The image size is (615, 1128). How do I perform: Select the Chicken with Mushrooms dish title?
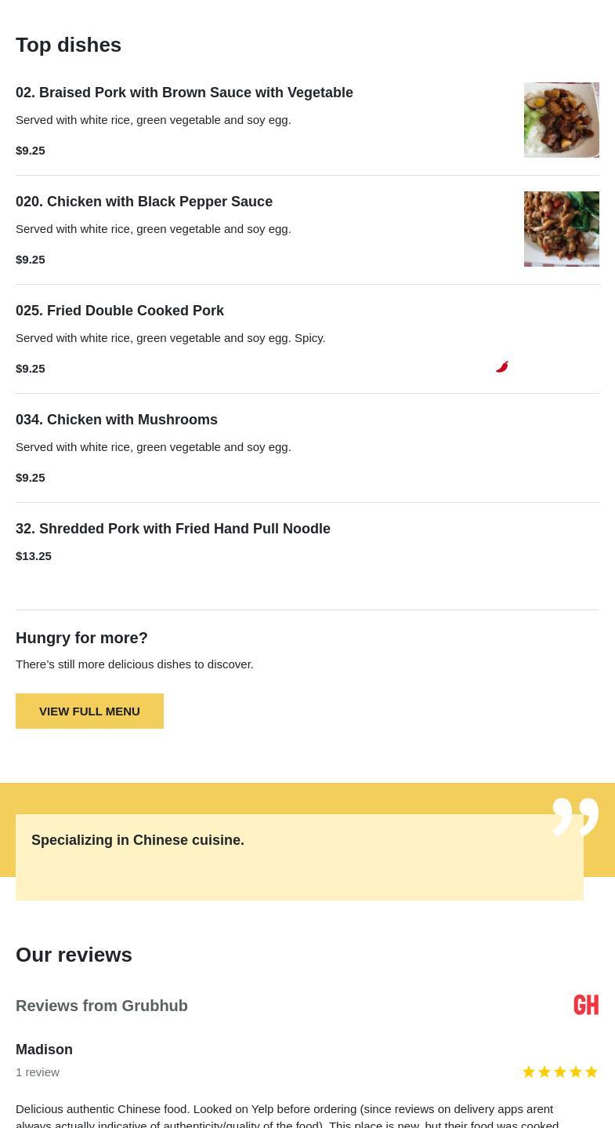coord(117,420)
